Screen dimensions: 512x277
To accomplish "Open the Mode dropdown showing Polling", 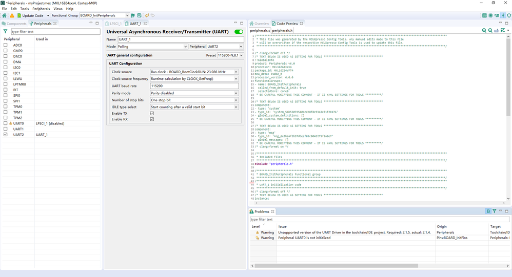I will (x=152, y=47).
